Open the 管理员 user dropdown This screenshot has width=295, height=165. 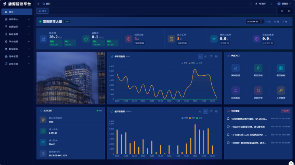point(284,4)
